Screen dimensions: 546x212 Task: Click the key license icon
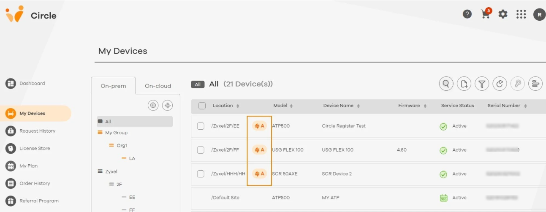(518, 84)
